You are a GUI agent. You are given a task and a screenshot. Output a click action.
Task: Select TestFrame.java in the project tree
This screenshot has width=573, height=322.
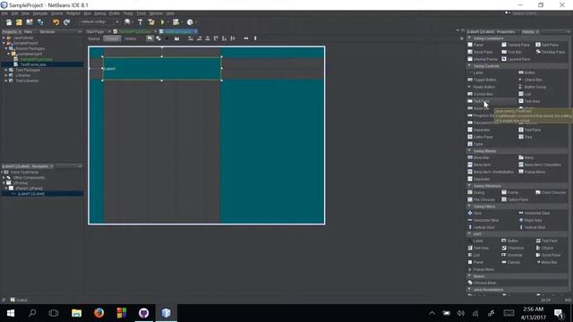click(x=33, y=64)
